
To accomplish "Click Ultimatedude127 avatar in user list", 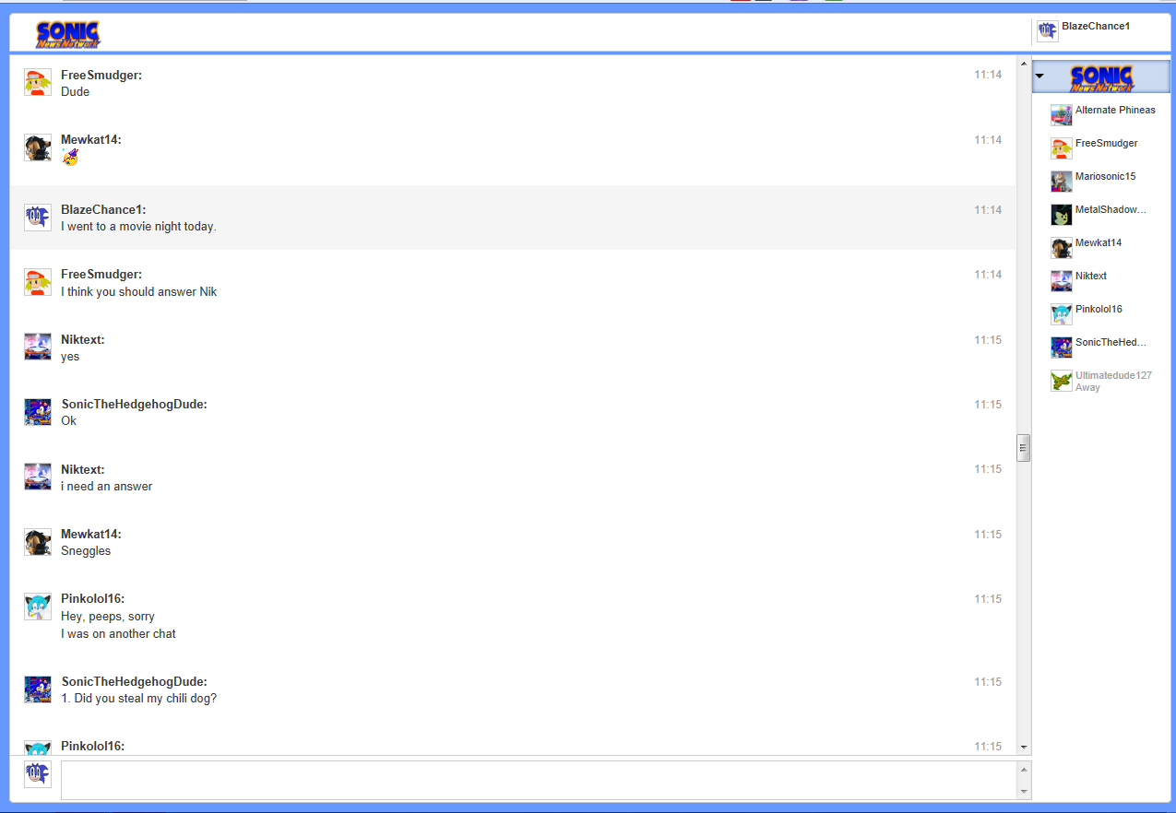I will (1061, 381).
